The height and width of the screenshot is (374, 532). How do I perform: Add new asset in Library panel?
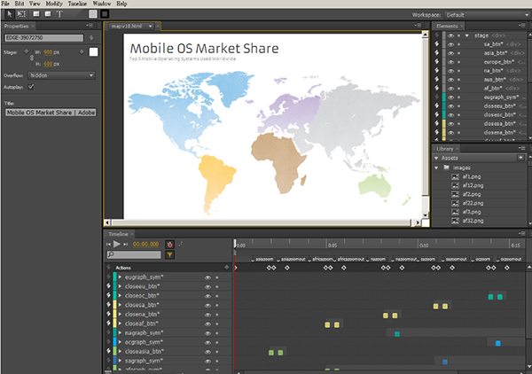pos(522,158)
